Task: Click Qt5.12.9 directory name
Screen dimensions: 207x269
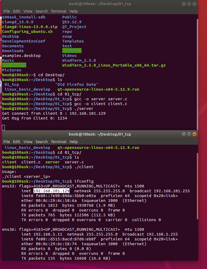Action: tap(72, 22)
